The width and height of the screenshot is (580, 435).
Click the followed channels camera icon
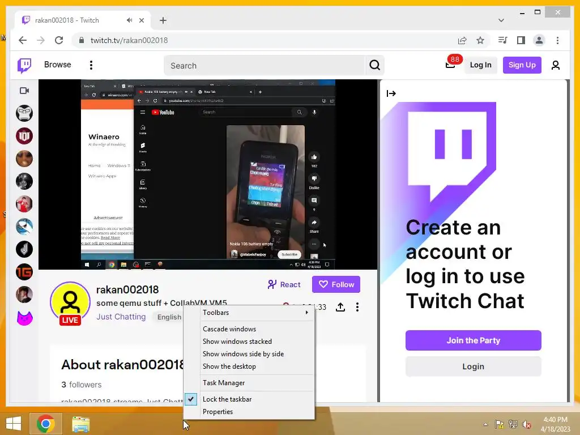click(x=24, y=91)
